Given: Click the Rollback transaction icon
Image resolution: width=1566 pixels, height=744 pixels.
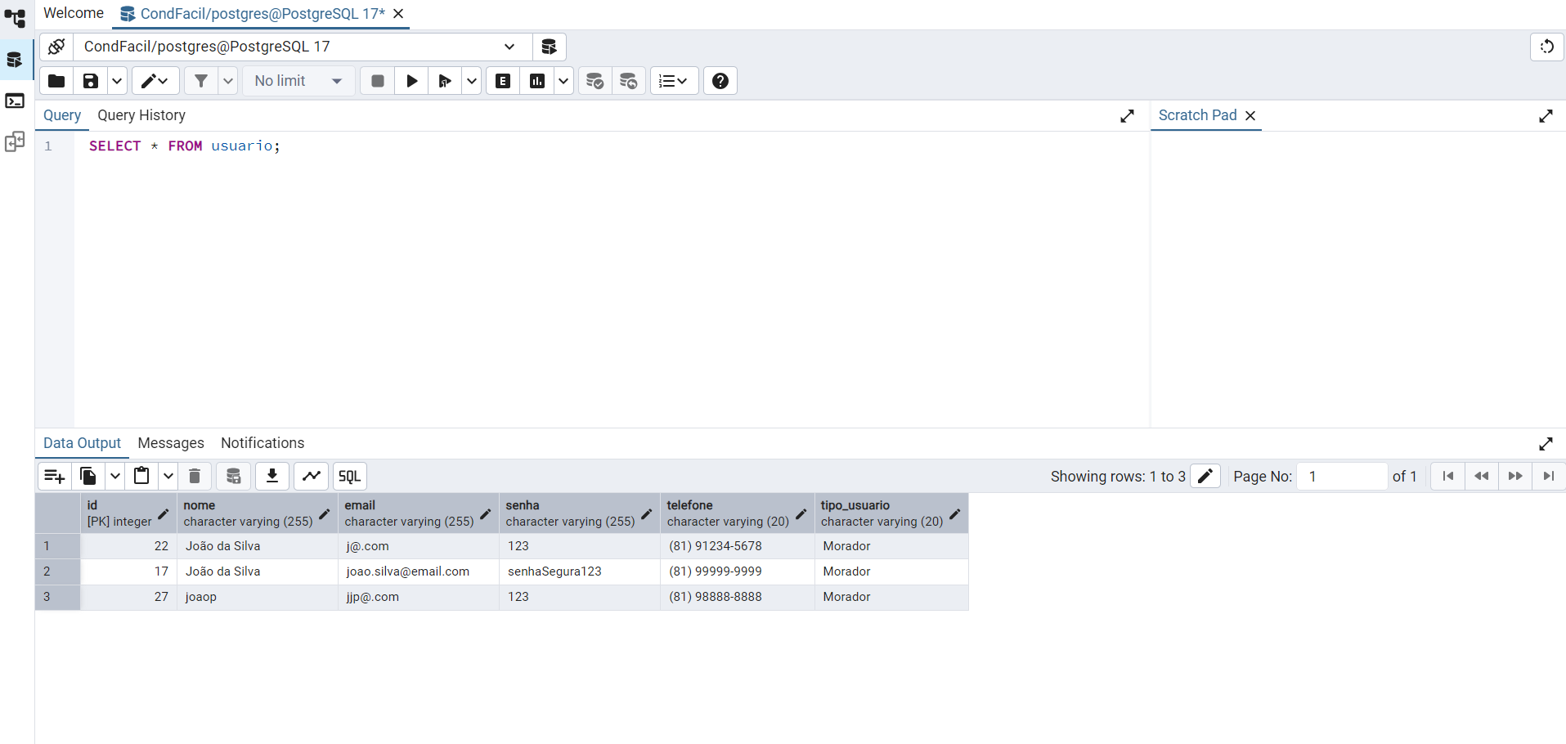Looking at the screenshot, I should (x=629, y=81).
